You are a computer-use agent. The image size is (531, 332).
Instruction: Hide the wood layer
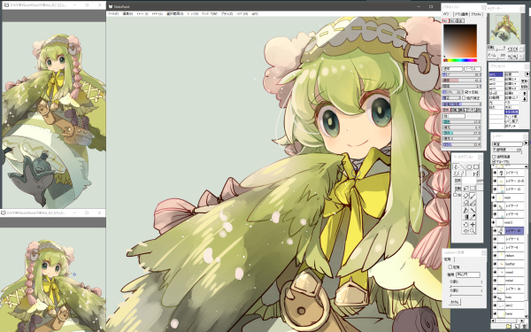495,272
